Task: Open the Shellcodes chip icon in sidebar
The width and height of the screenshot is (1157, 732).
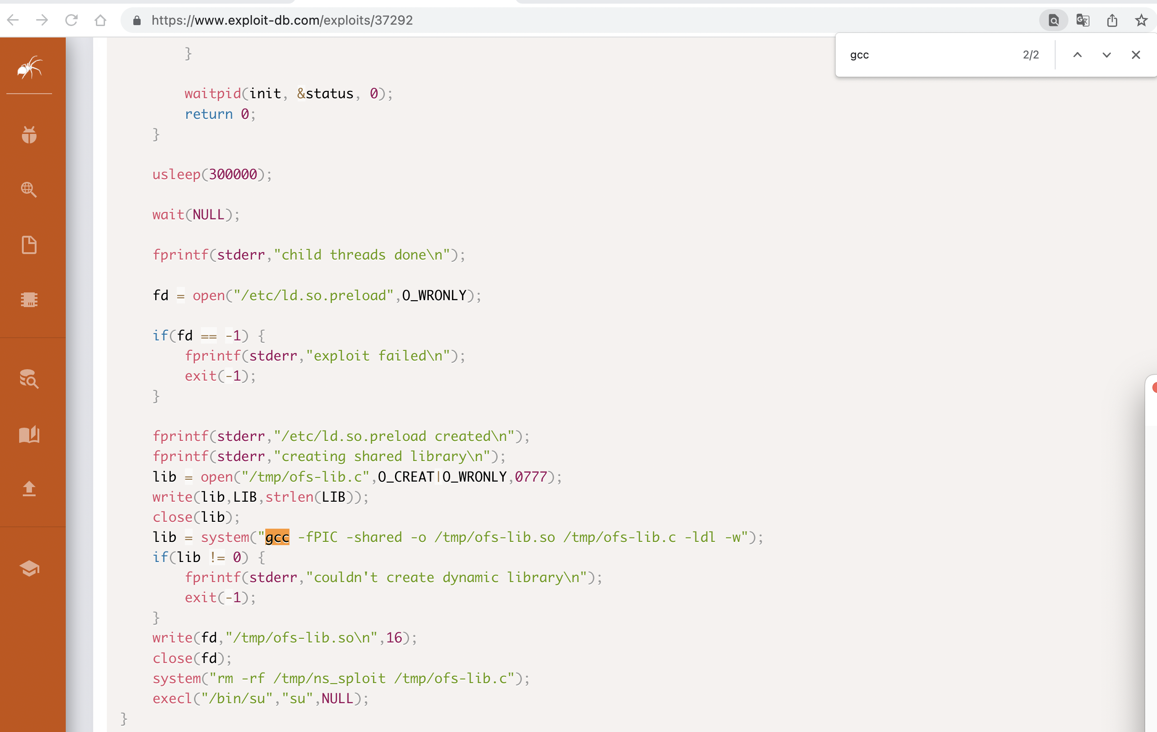Action: click(x=29, y=300)
